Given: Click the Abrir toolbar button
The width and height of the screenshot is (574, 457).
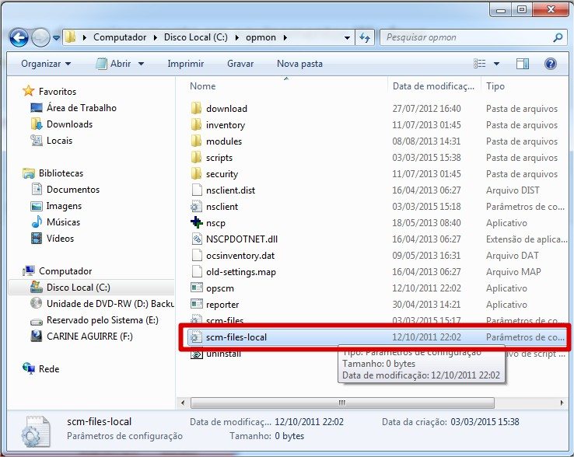Looking at the screenshot, I should [120, 64].
